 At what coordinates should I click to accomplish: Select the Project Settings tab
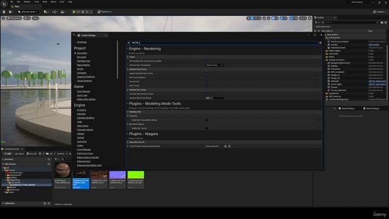click(91, 35)
